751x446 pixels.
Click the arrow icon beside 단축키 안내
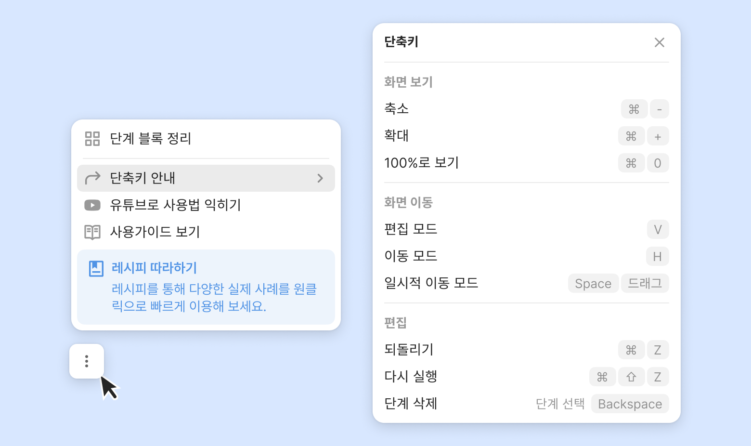point(92,178)
